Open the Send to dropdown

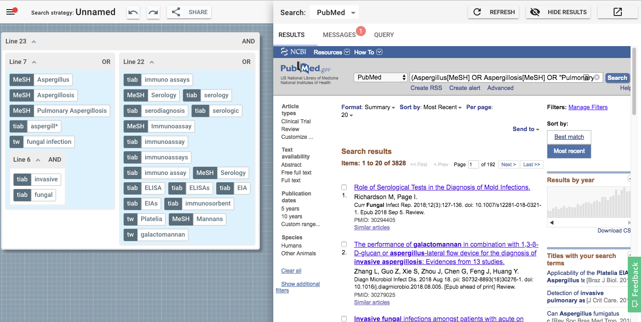tap(526, 129)
